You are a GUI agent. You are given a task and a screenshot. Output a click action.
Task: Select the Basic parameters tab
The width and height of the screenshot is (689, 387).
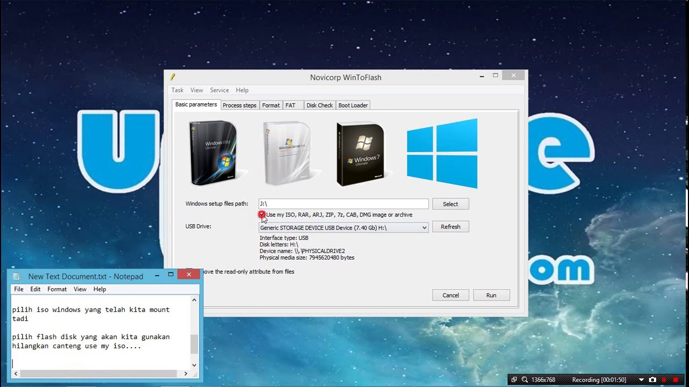(x=196, y=104)
